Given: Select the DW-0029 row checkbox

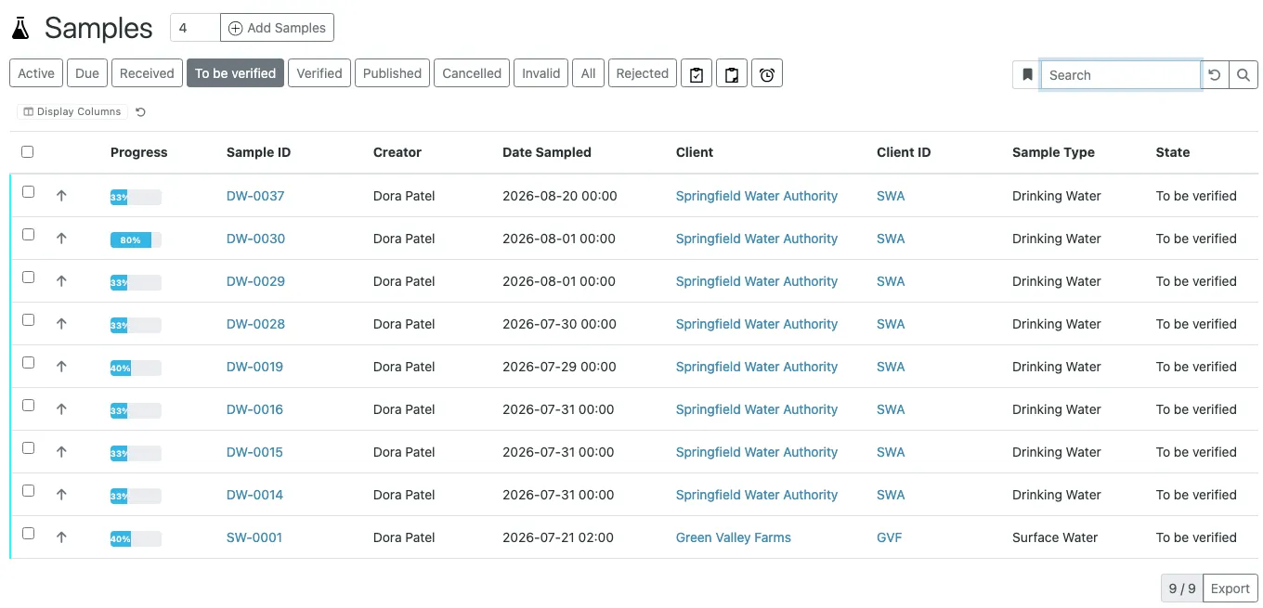Looking at the screenshot, I should pyautogui.click(x=28, y=278).
